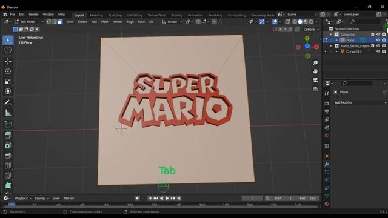This screenshot has width=388, height=218.
Task: Open Global transform orientation dropdown
Action: [172, 22]
